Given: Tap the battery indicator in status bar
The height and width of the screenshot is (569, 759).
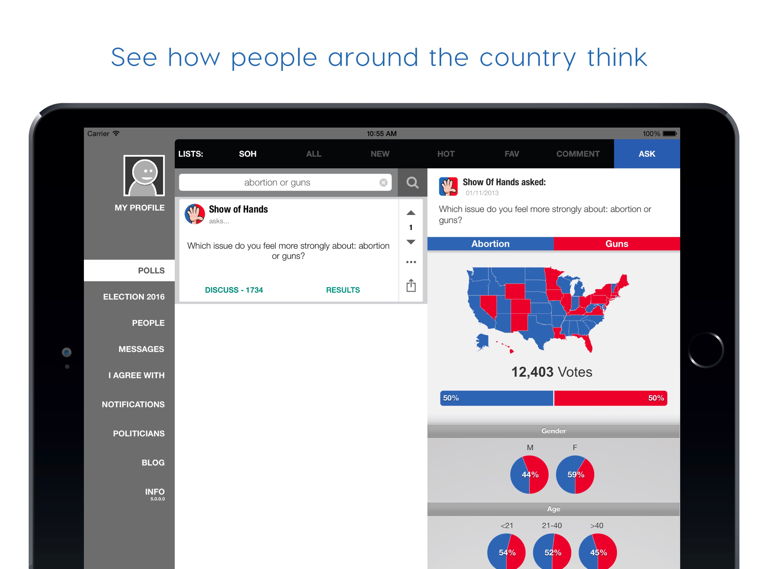Looking at the screenshot, I should pyautogui.click(x=670, y=134).
